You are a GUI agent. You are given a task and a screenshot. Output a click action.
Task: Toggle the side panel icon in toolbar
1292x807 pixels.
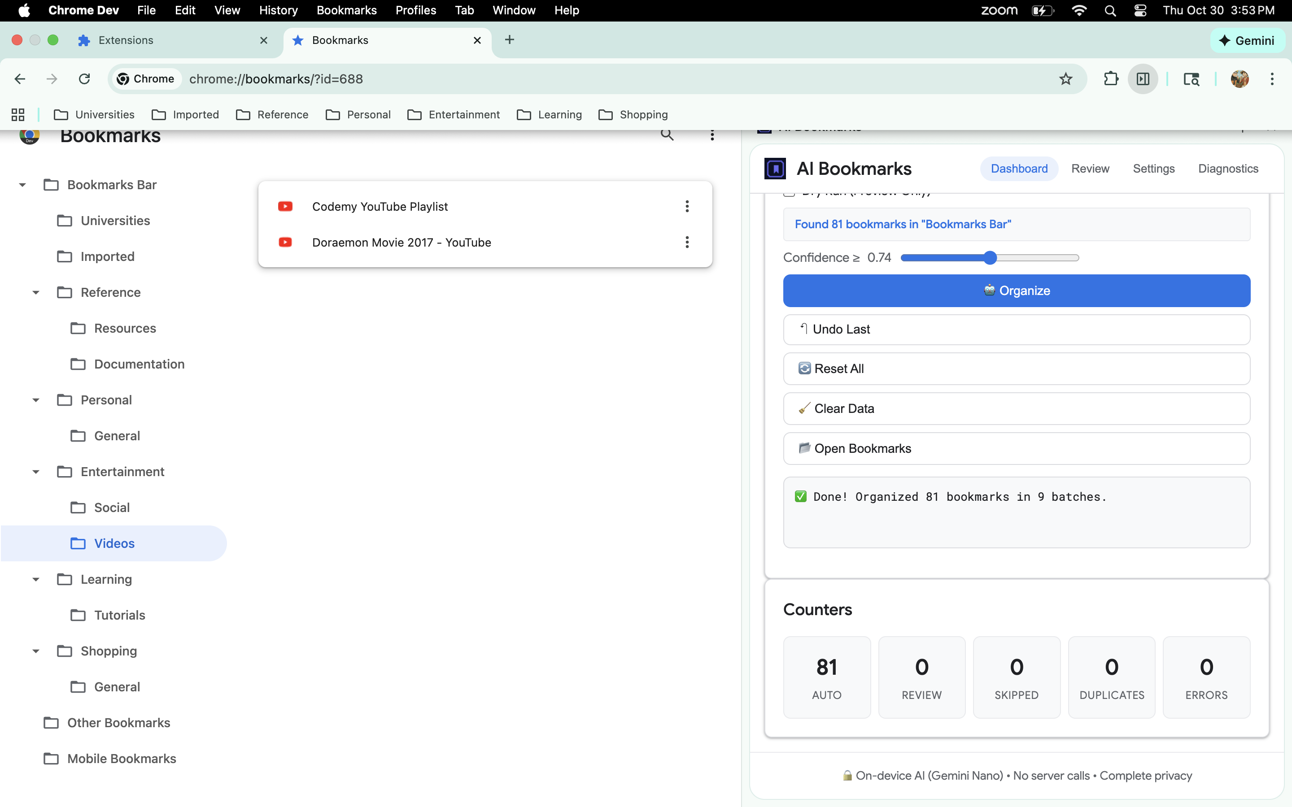1143,79
